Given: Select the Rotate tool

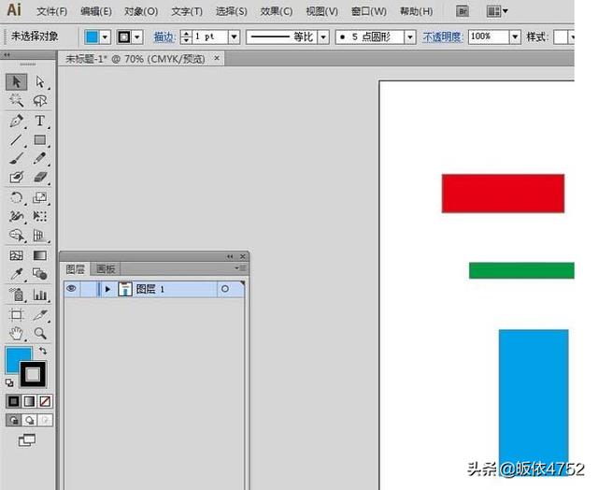Looking at the screenshot, I should tap(16, 197).
